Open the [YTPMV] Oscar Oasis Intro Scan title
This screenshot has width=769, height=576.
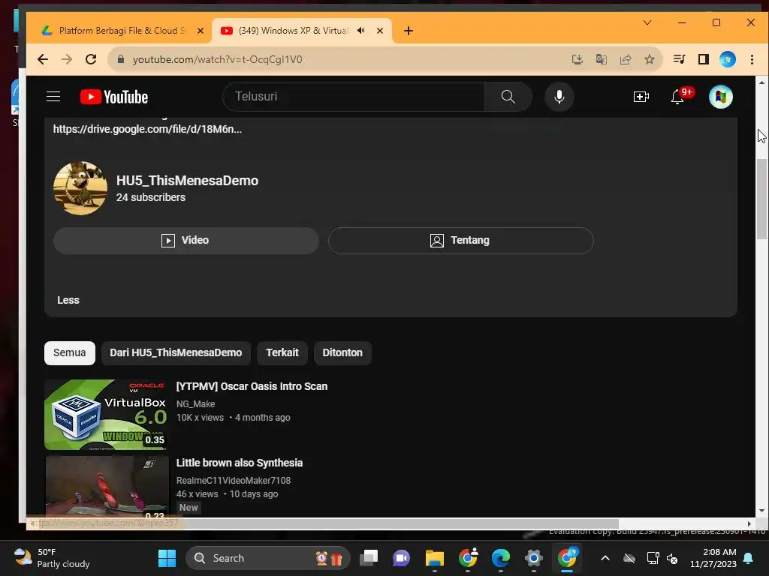click(x=252, y=386)
